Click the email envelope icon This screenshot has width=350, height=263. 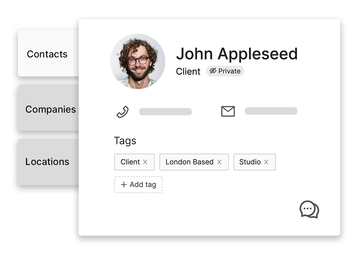pyautogui.click(x=228, y=111)
